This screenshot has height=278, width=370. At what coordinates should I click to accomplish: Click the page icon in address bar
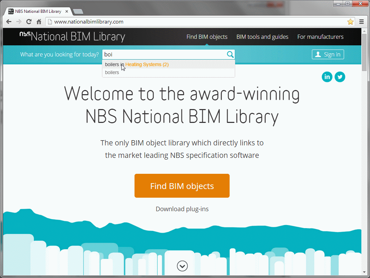(x=50, y=22)
